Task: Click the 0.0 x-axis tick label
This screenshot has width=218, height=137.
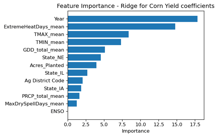Action: [x=68, y=124]
